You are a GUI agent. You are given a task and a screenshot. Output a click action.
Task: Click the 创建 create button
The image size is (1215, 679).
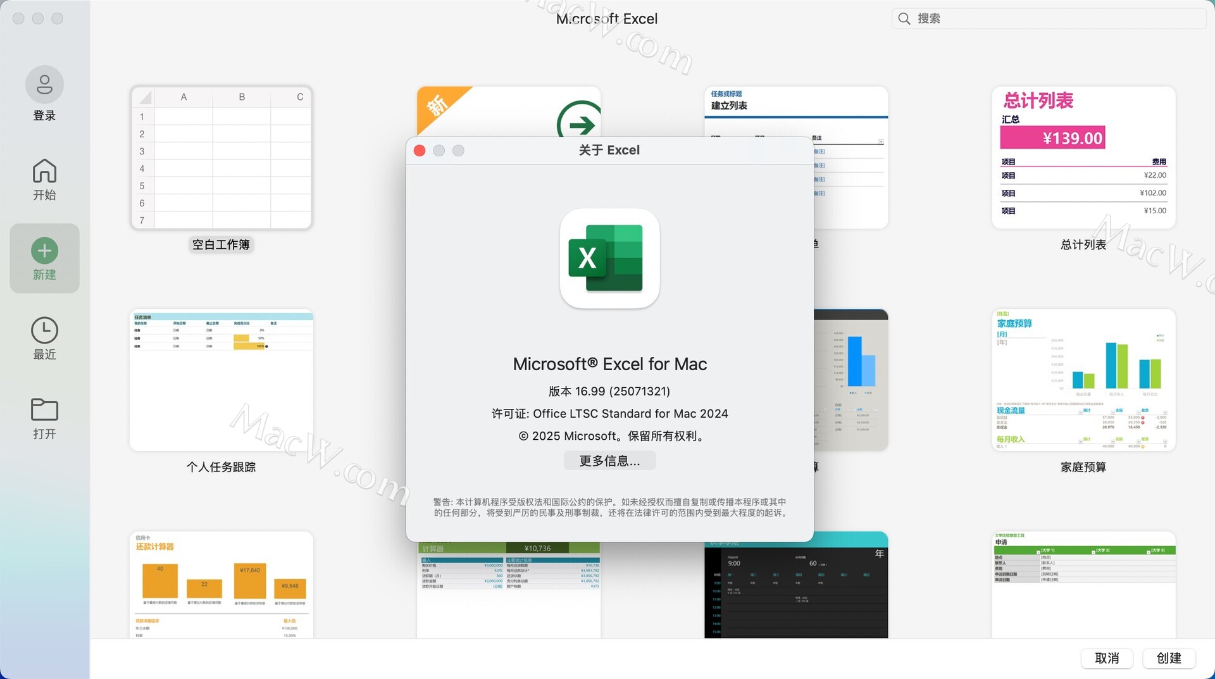[1169, 658]
